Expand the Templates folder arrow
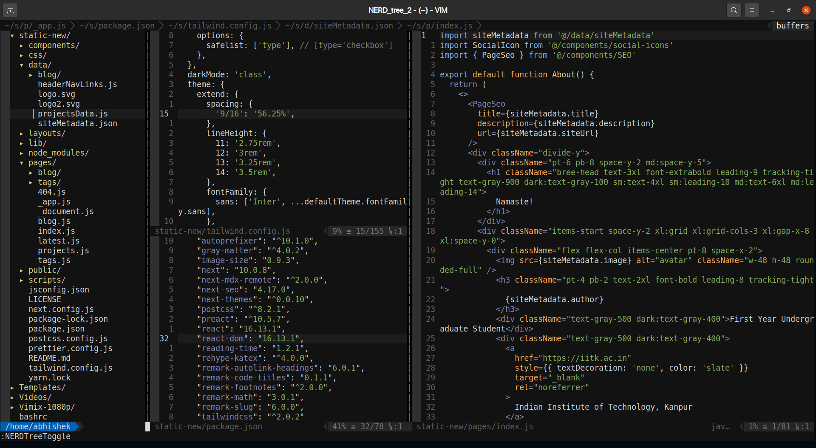 (12, 388)
